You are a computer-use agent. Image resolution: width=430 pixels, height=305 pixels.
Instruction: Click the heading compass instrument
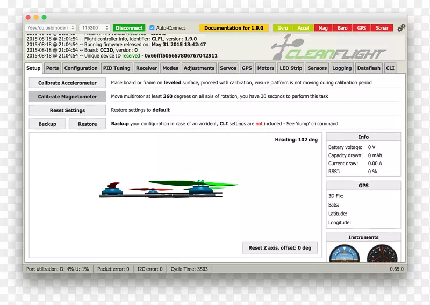(x=382, y=253)
